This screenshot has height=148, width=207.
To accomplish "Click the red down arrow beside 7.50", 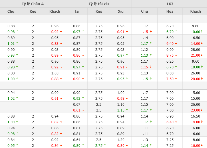I will 176,79.
